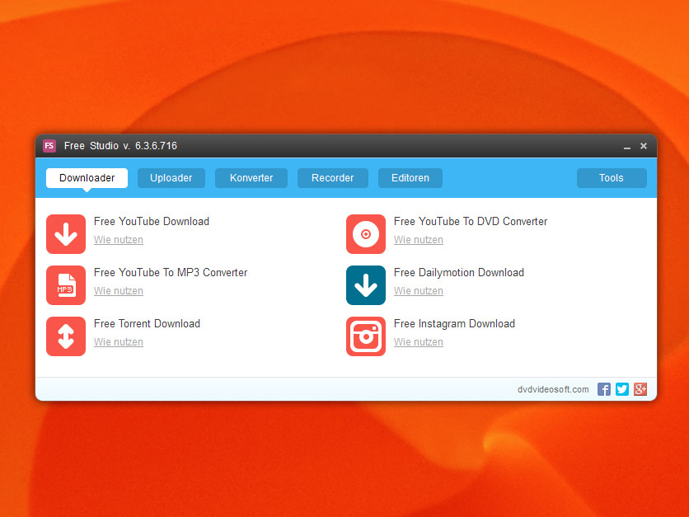
Task: Close the Free Studio window
Action: coord(644,146)
